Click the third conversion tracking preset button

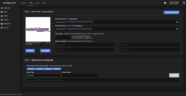[48, 69]
